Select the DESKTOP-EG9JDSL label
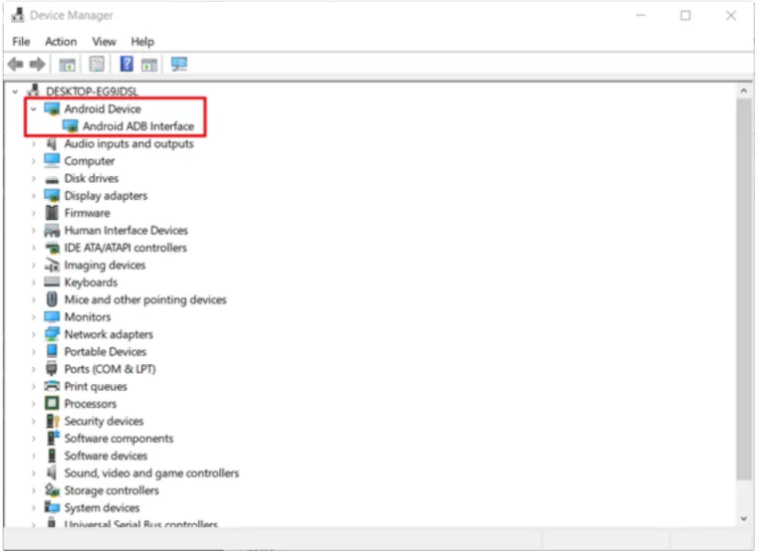 [x=92, y=91]
